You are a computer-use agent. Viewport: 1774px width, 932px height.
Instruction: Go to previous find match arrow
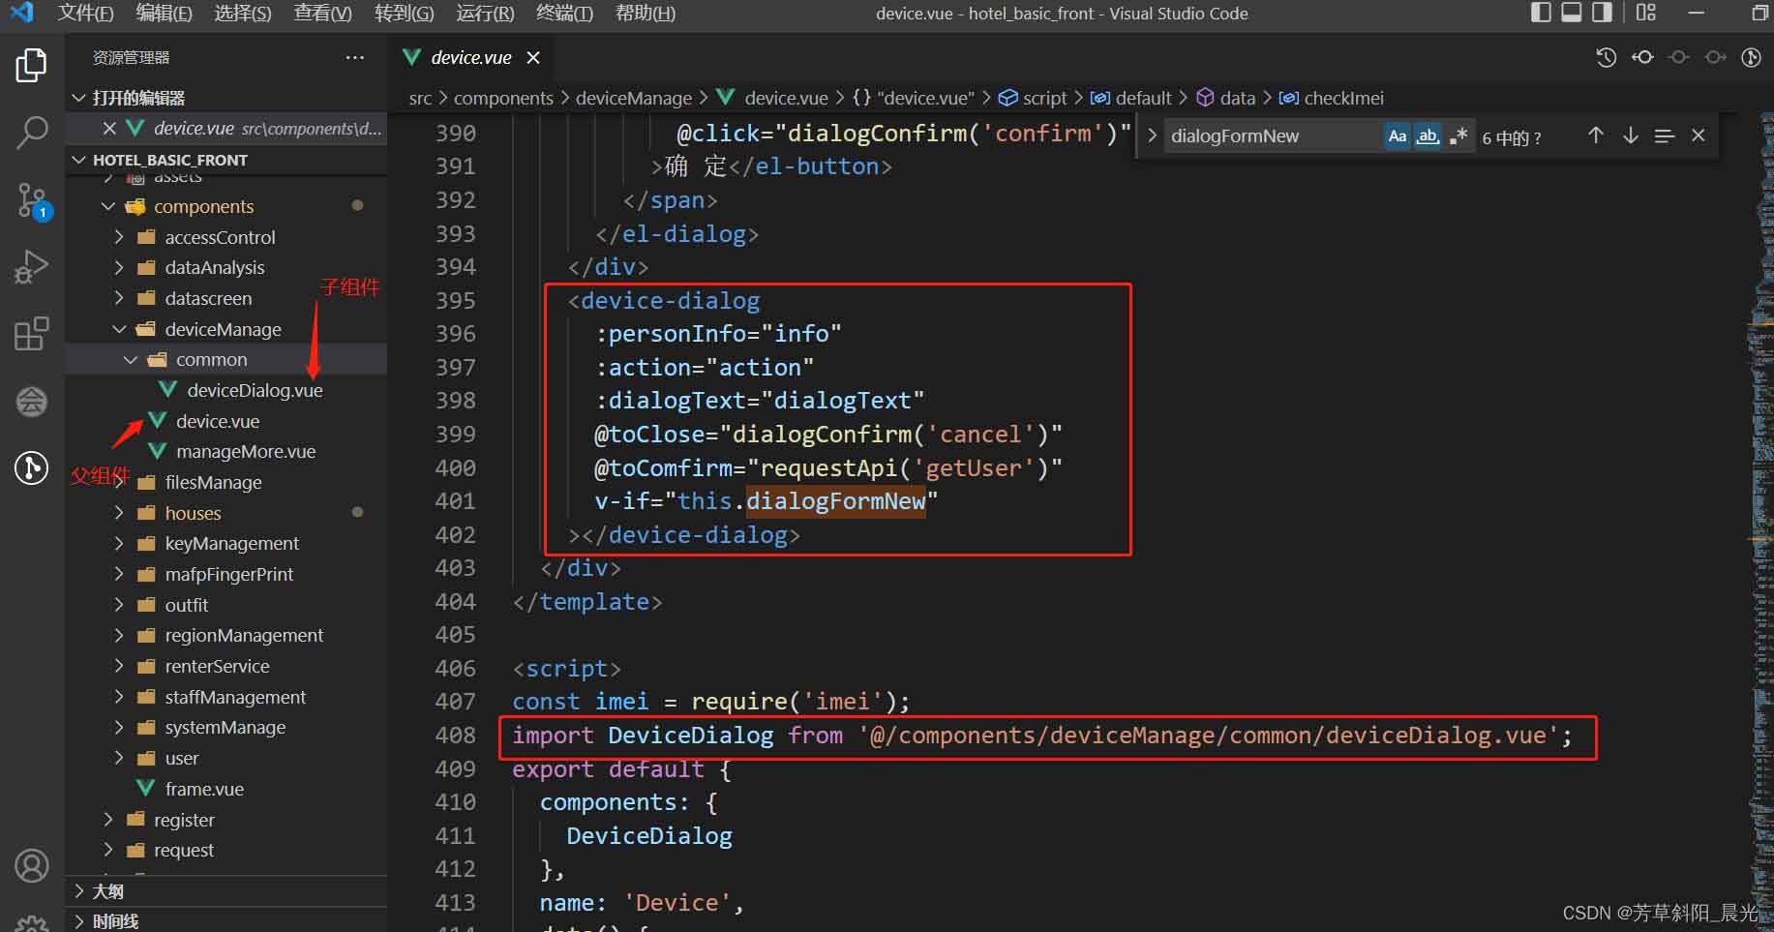[x=1596, y=135]
